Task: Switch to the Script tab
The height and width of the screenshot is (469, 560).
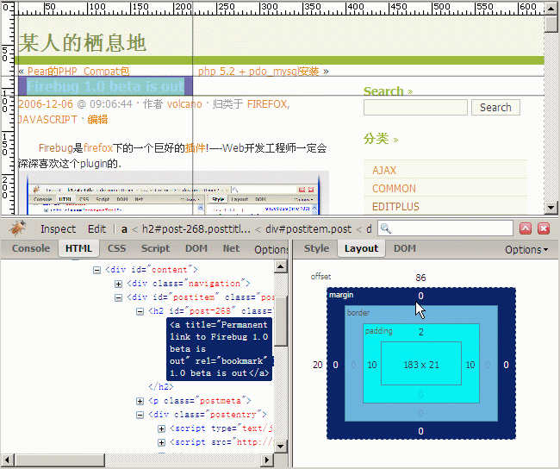Action: [x=155, y=248]
